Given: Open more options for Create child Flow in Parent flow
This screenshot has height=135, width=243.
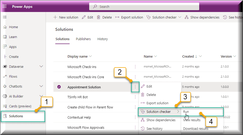Looking at the screenshot, I should 135,107.
